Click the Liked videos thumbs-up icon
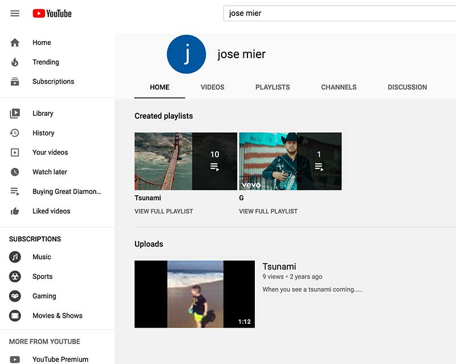 click(15, 211)
